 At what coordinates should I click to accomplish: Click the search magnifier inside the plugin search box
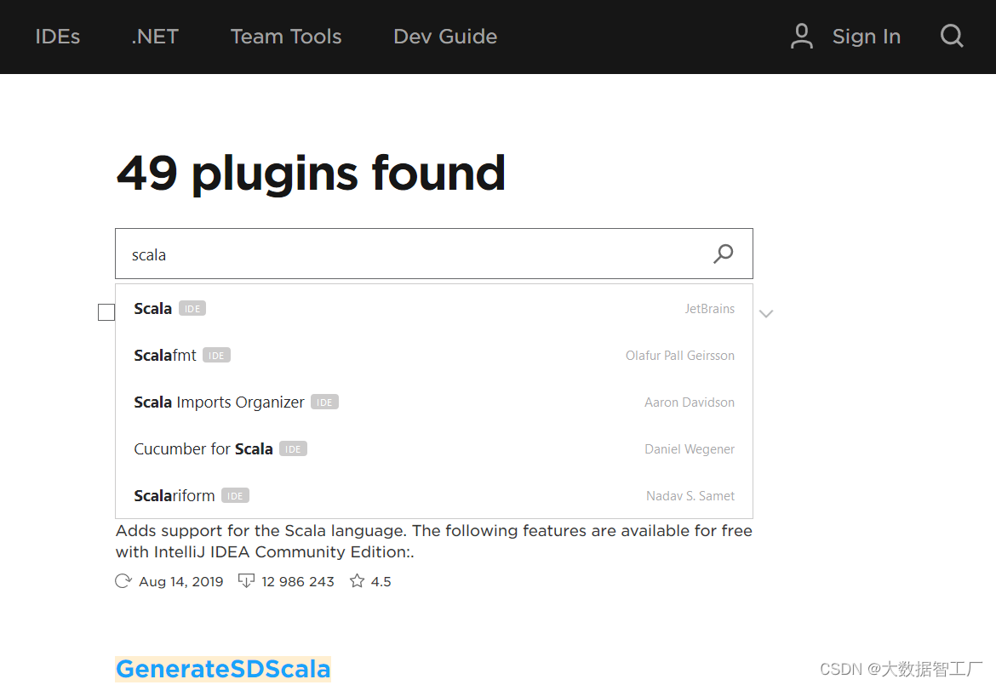coord(723,254)
